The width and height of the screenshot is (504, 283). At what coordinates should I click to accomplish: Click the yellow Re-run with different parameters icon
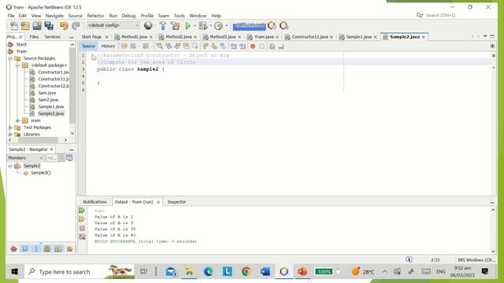82,219
